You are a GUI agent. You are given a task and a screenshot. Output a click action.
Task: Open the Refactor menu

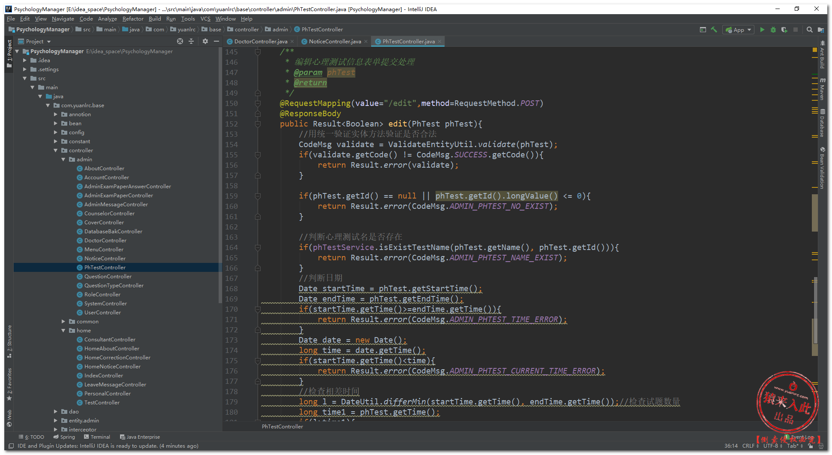pos(133,19)
